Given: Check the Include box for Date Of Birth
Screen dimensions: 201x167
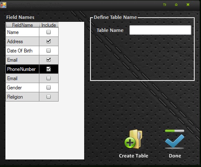Looking at the screenshot, I should coord(49,50).
